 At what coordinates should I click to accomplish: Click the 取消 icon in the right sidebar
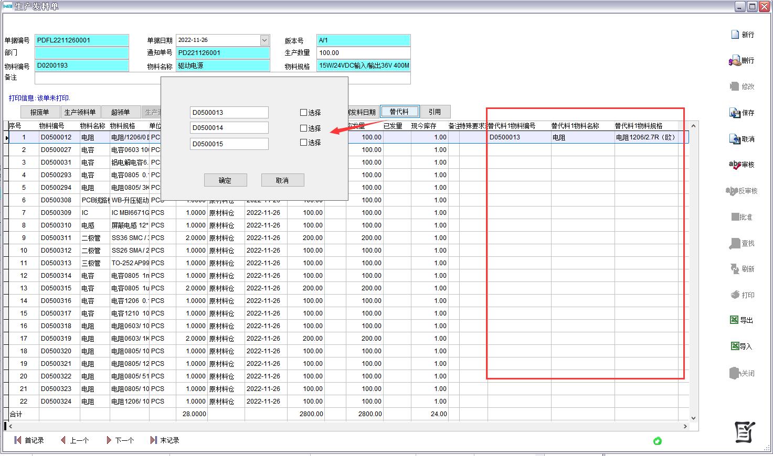click(735, 139)
